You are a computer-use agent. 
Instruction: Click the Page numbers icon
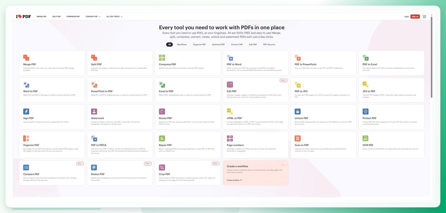[230, 138]
